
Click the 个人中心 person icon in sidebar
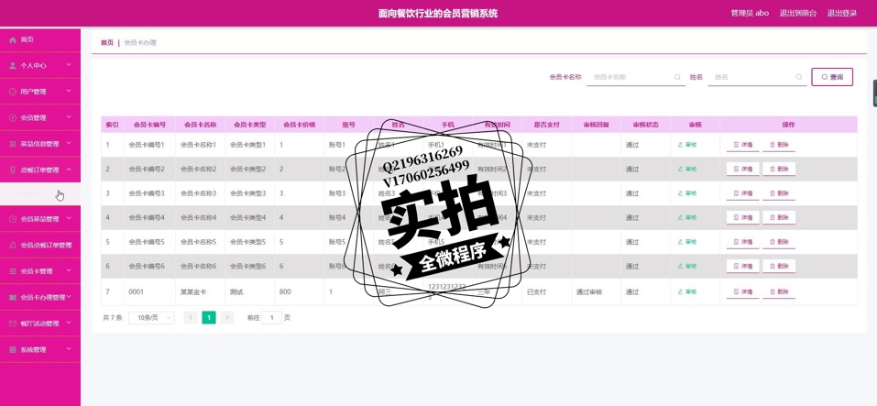[x=13, y=66]
